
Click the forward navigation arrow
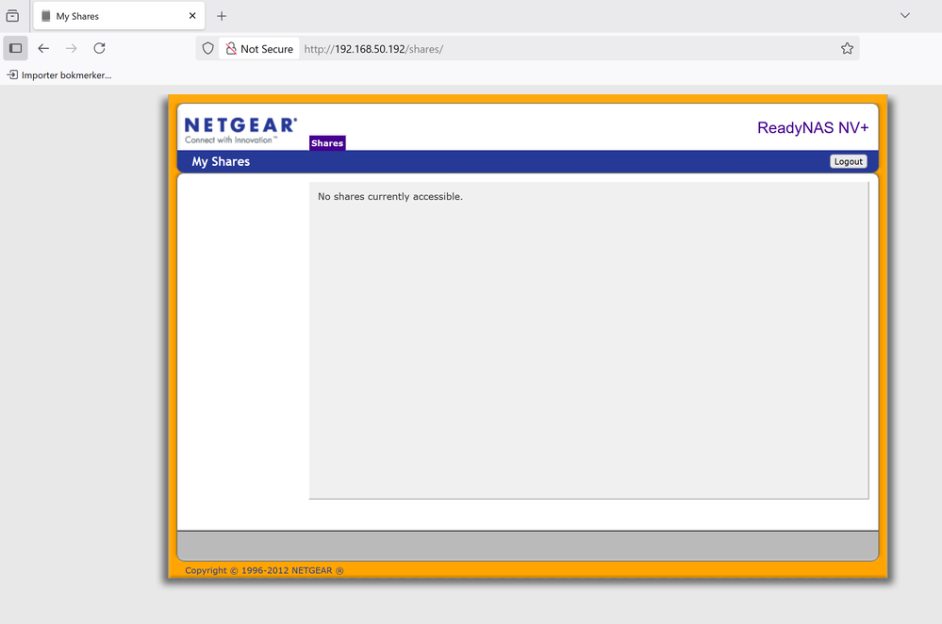(x=72, y=49)
